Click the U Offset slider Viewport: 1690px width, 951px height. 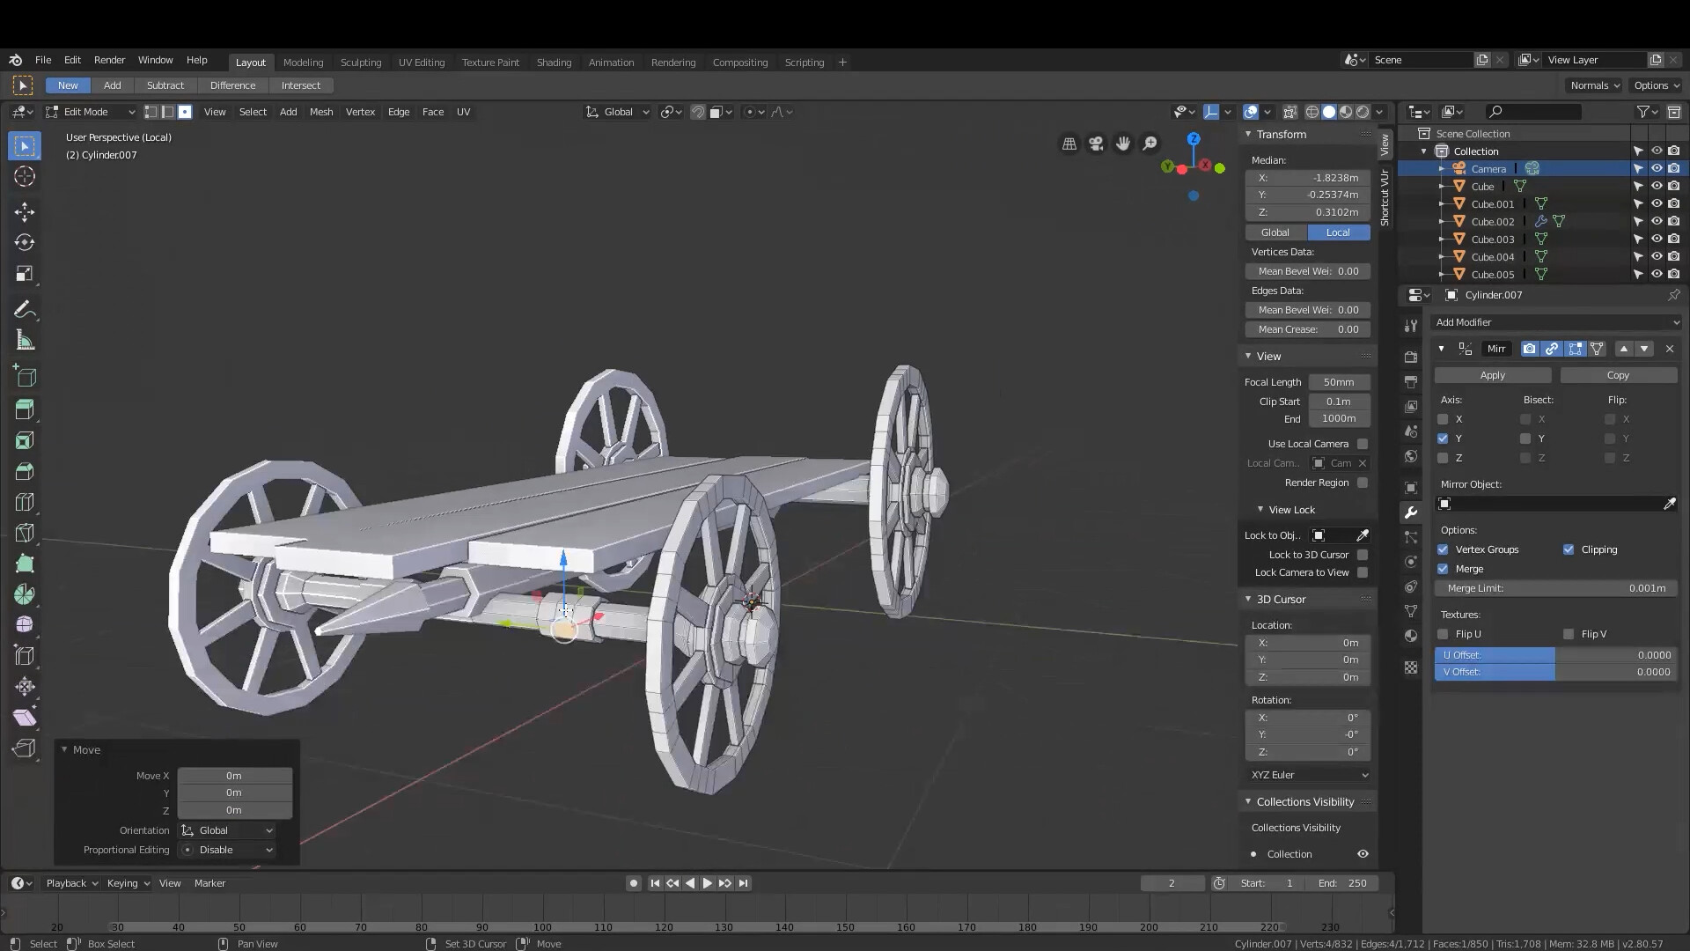pyautogui.click(x=1555, y=655)
